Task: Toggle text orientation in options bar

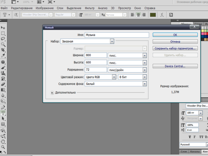Action: tap(16, 15)
